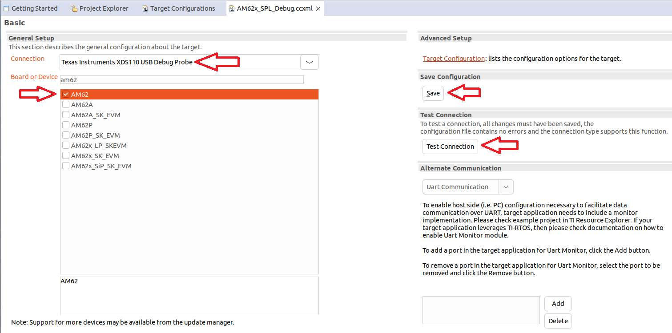Viewport: 672px width, 333px height.
Task: Check the AM62P_SK_EVM board option
Action: point(66,135)
